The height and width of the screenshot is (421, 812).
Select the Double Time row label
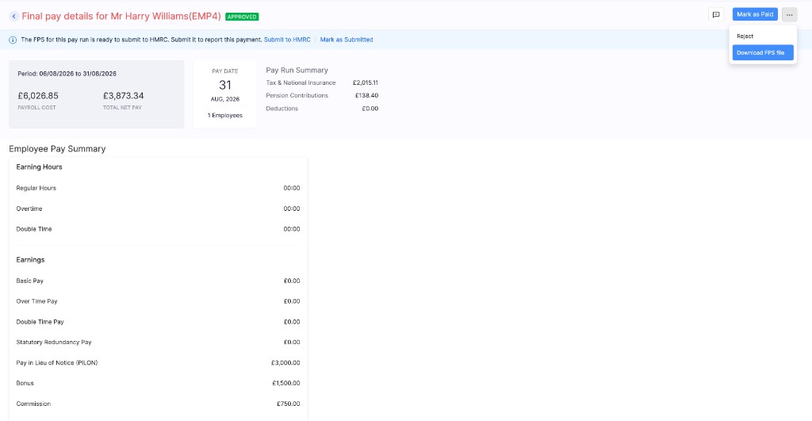(x=33, y=229)
